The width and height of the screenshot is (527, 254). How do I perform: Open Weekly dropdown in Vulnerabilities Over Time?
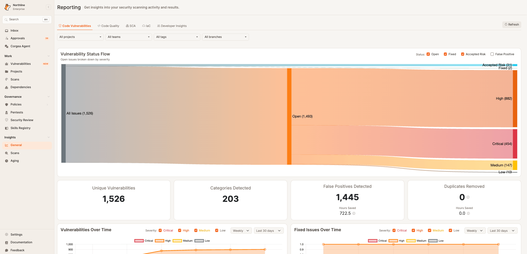241,231
